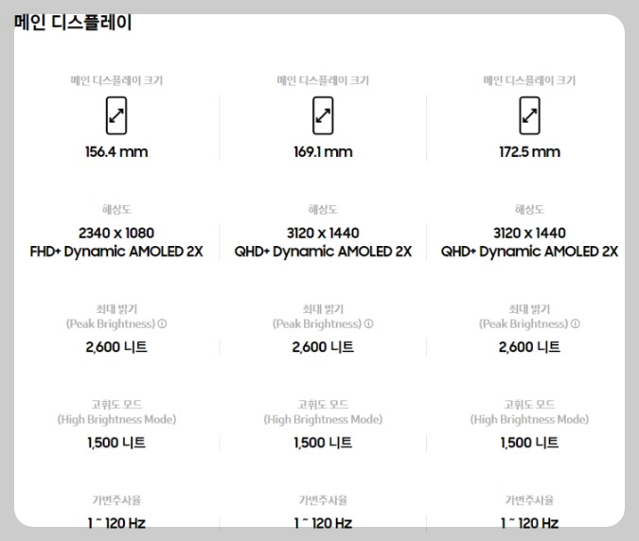Screen dimensions: 639x541
Task: Select '2,600 니트' in the 169.1 mm column
Action: [x=323, y=347]
